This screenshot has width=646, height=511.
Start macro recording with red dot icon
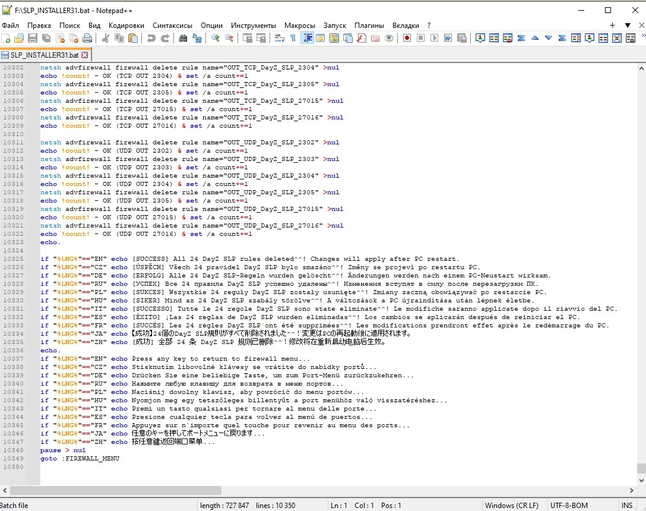pos(407,39)
